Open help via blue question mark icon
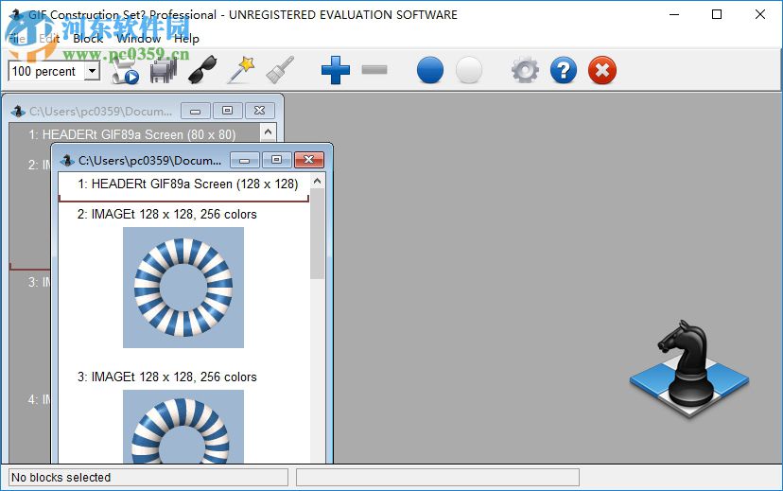The height and width of the screenshot is (491, 783). point(564,70)
